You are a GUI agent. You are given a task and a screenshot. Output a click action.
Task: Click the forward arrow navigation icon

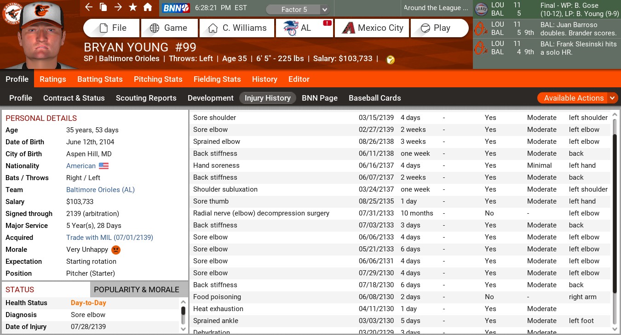point(118,7)
